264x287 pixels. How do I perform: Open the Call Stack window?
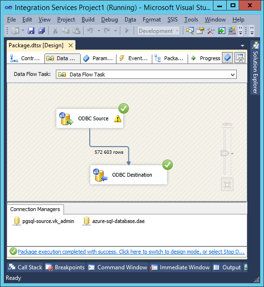point(25,267)
